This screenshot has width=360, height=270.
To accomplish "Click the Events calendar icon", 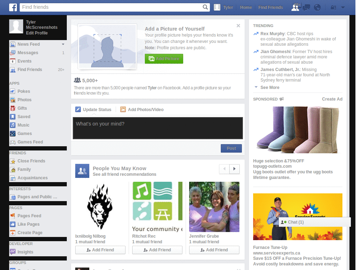I will (x=13, y=61).
